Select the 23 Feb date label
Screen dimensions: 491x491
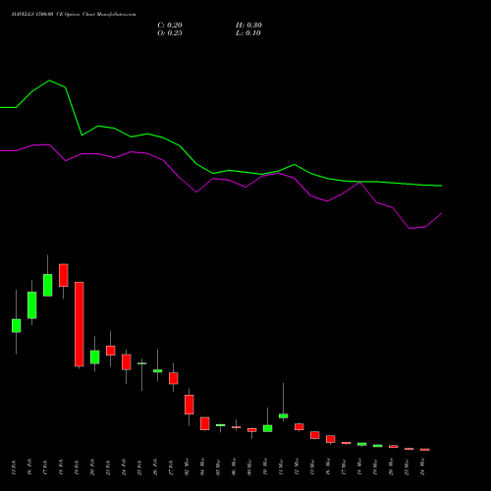[108, 467]
